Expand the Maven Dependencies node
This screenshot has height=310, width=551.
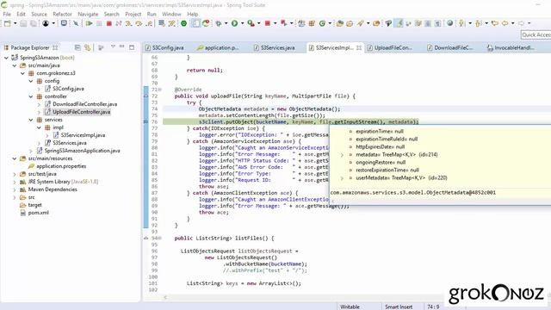[x=15, y=189]
